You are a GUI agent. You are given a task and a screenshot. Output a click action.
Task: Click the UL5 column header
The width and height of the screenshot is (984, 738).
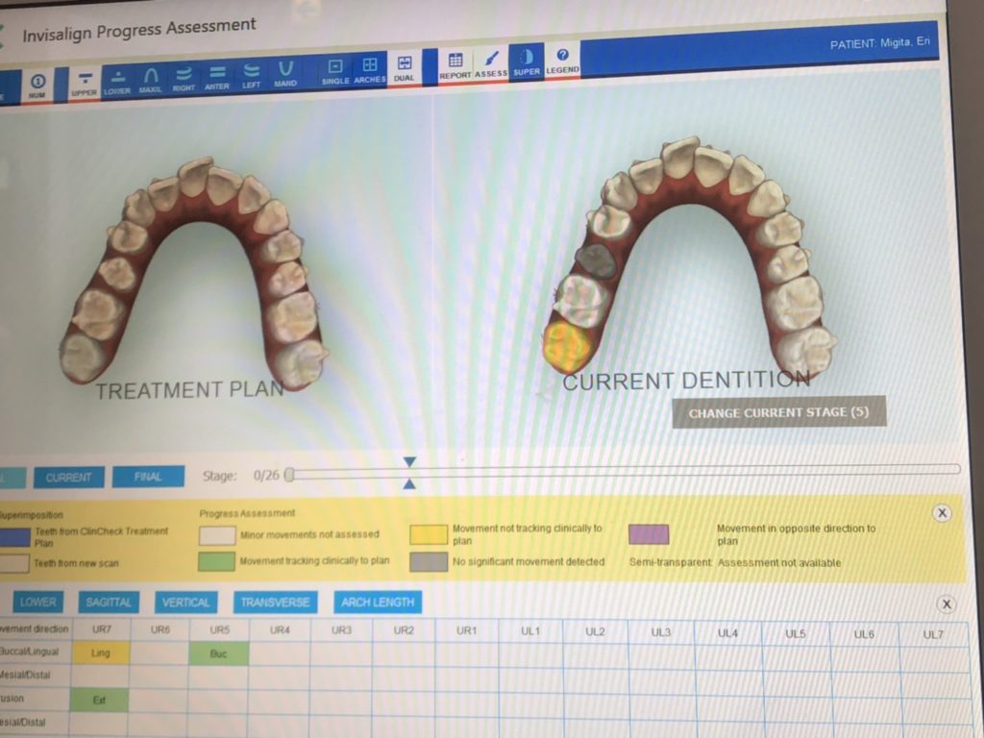point(795,633)
